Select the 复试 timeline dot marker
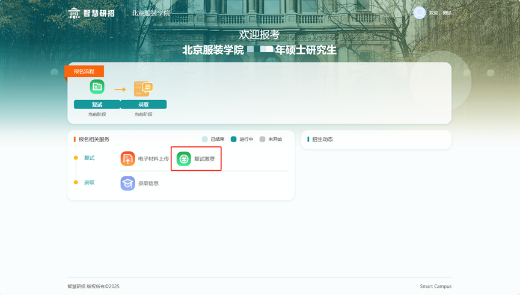 pyautogui.click(x=76, y=158)
